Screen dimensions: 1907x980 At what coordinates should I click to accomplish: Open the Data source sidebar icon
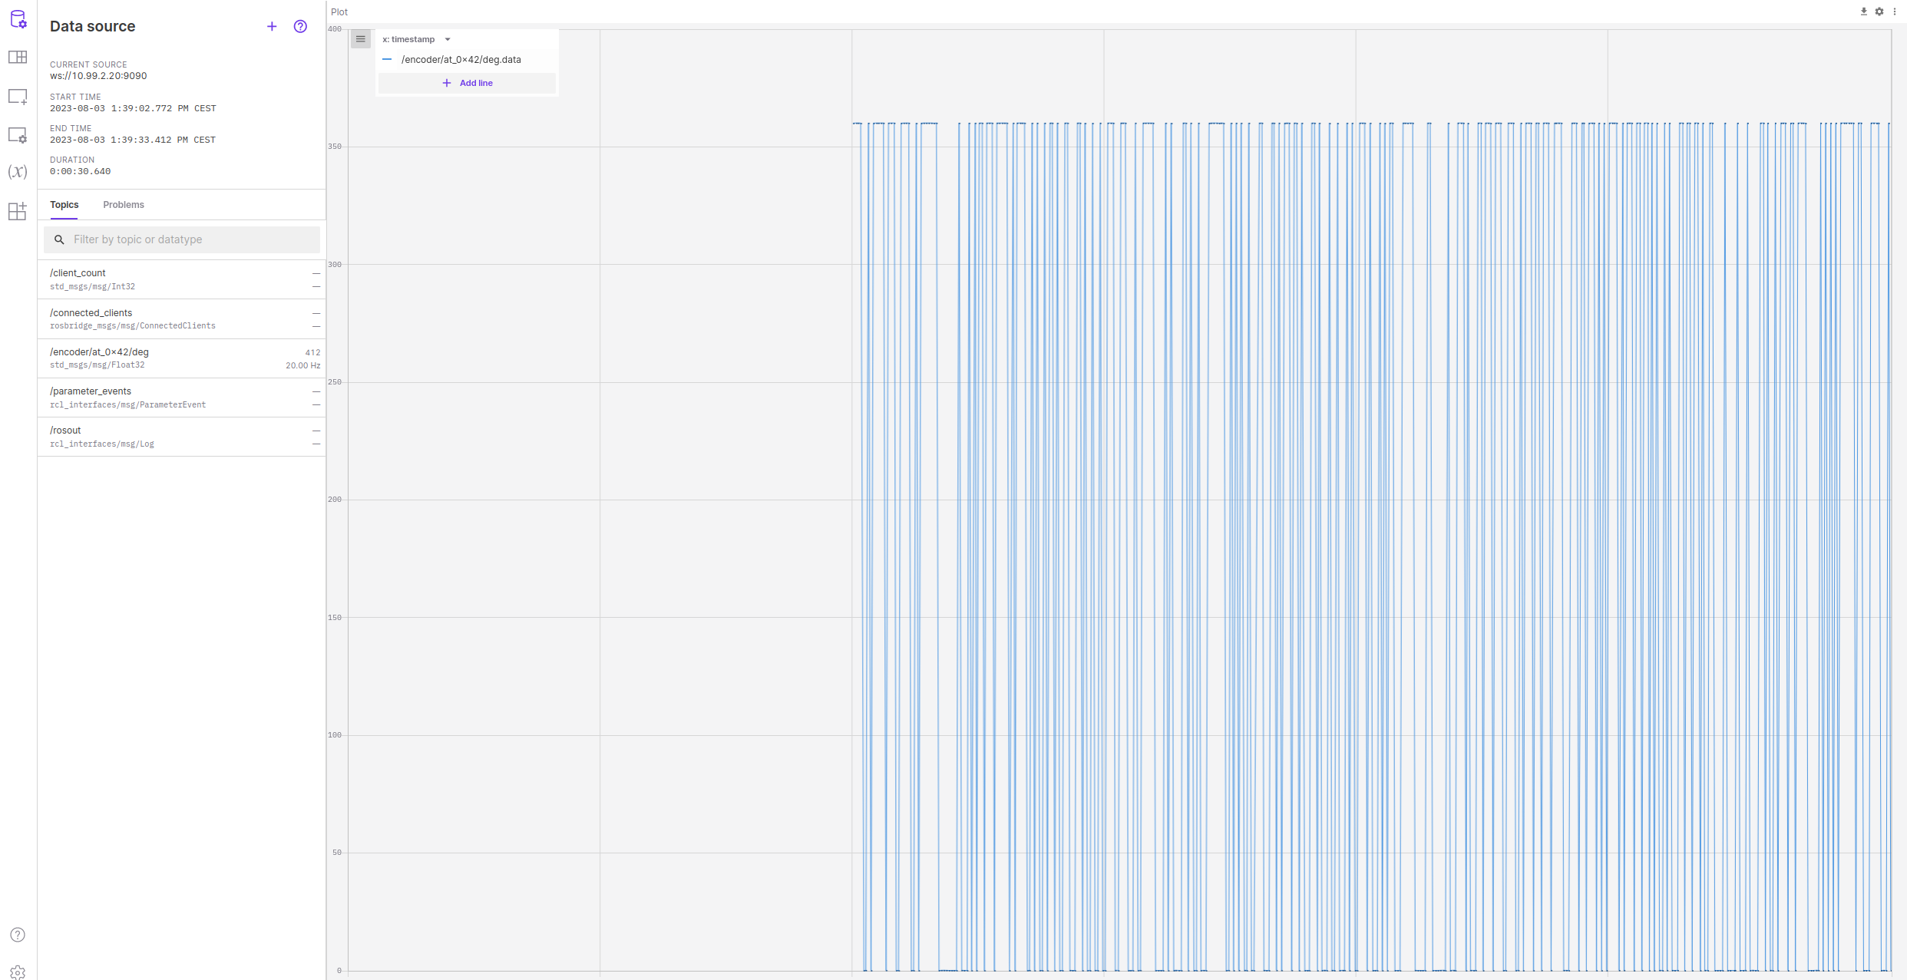coord(18,19)
